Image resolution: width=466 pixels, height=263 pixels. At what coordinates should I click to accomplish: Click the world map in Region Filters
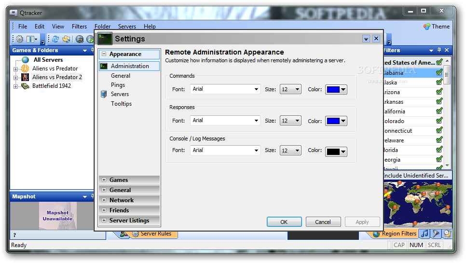[x=418, y=204]
